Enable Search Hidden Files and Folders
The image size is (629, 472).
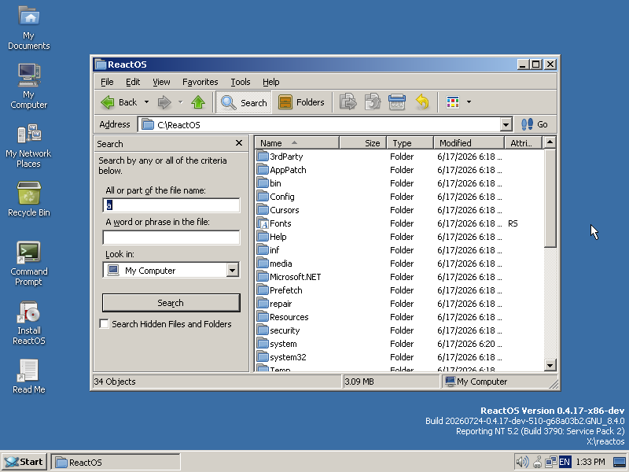pyautogui.click(x=105, y=324)
